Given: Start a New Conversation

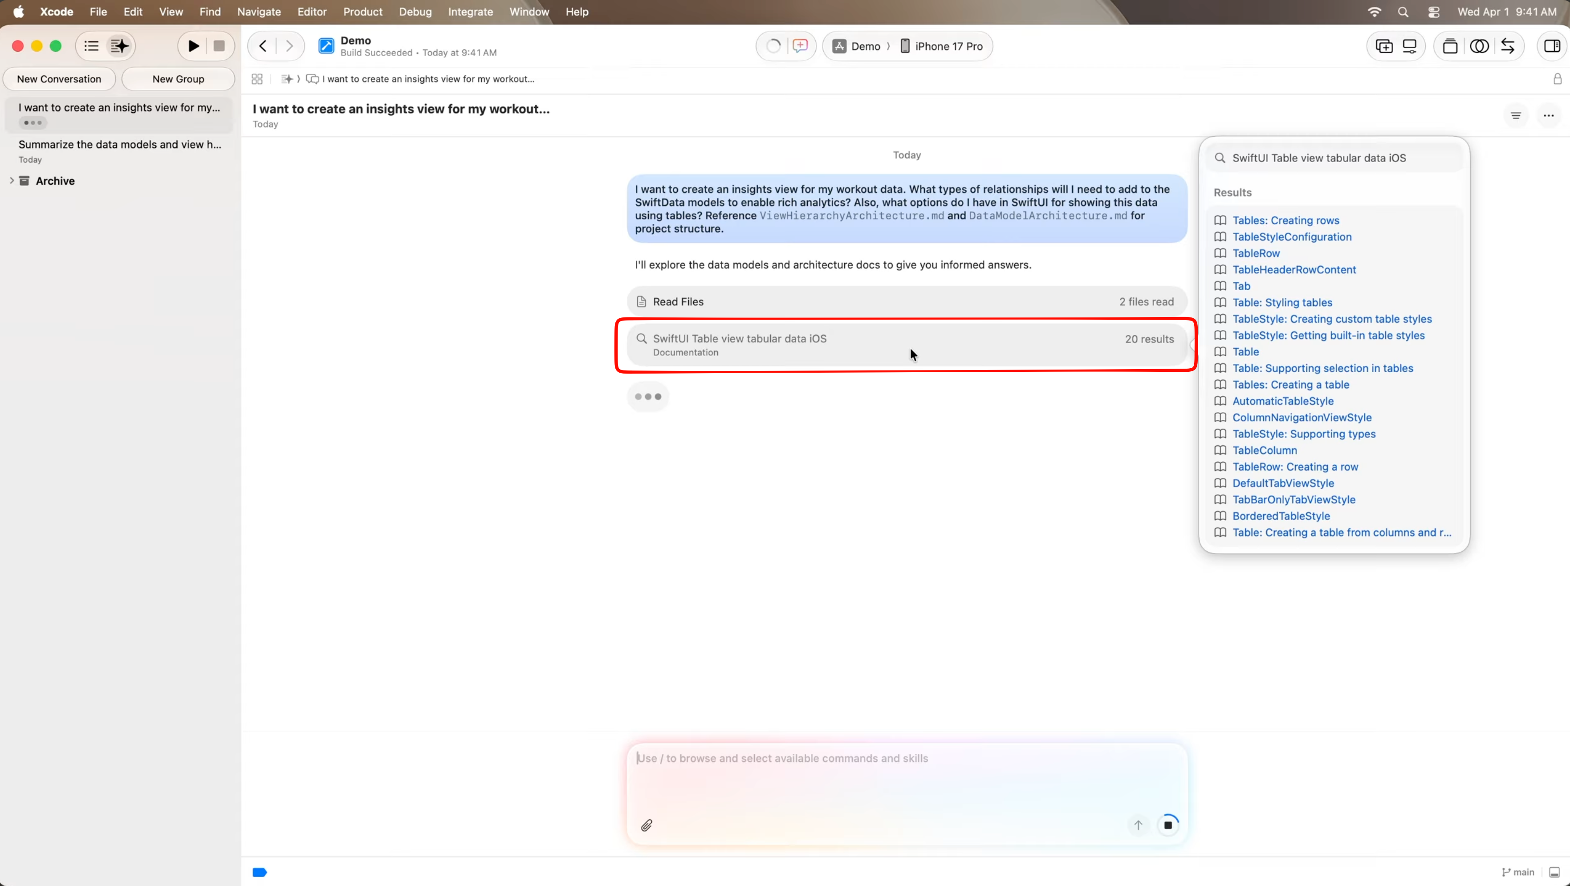Looking at the screenshot, I should click(x=59, y=79).
